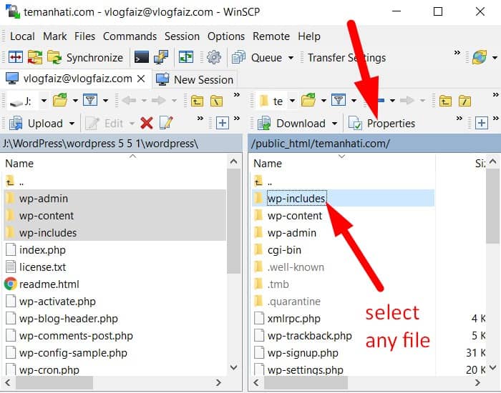Click the Synchronize button
The image size is (501, 393).
click(x=85, y=57)
